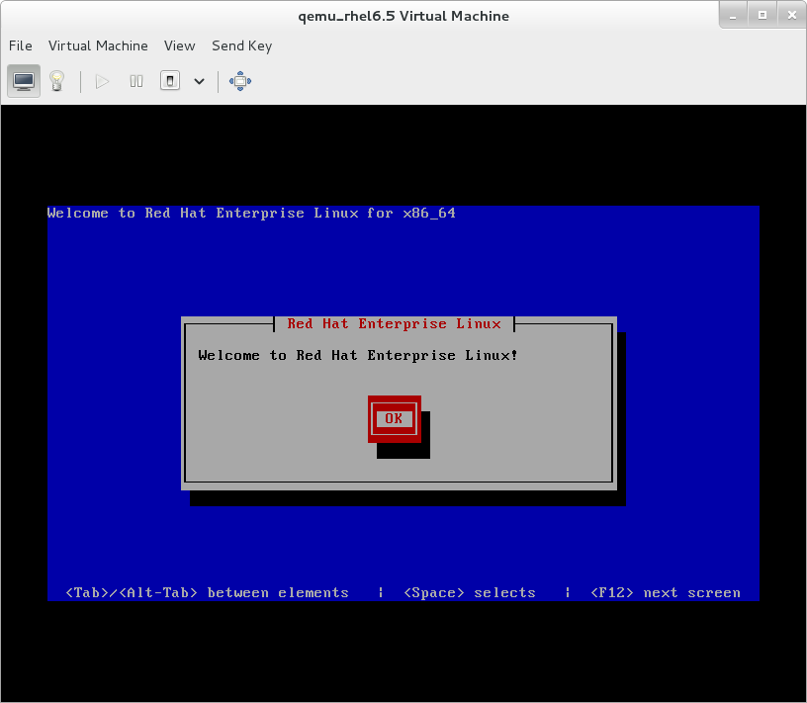Click the '<F12> next screen' hint
The height and width of the screenshot is (703, 807).
click(666, 593)
